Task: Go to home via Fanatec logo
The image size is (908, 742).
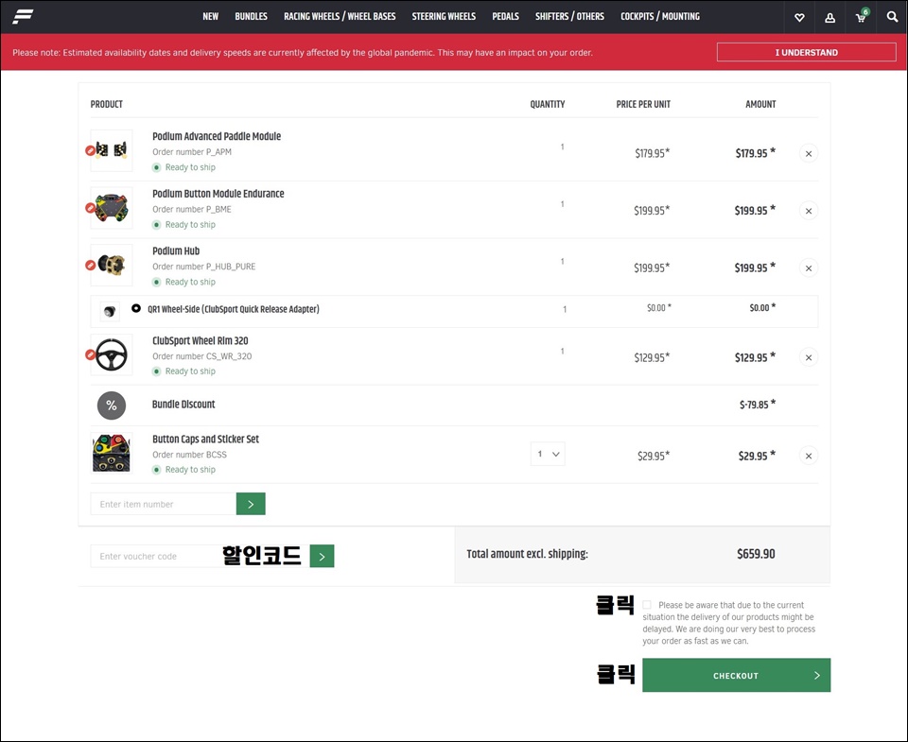Action: point(23,16)
